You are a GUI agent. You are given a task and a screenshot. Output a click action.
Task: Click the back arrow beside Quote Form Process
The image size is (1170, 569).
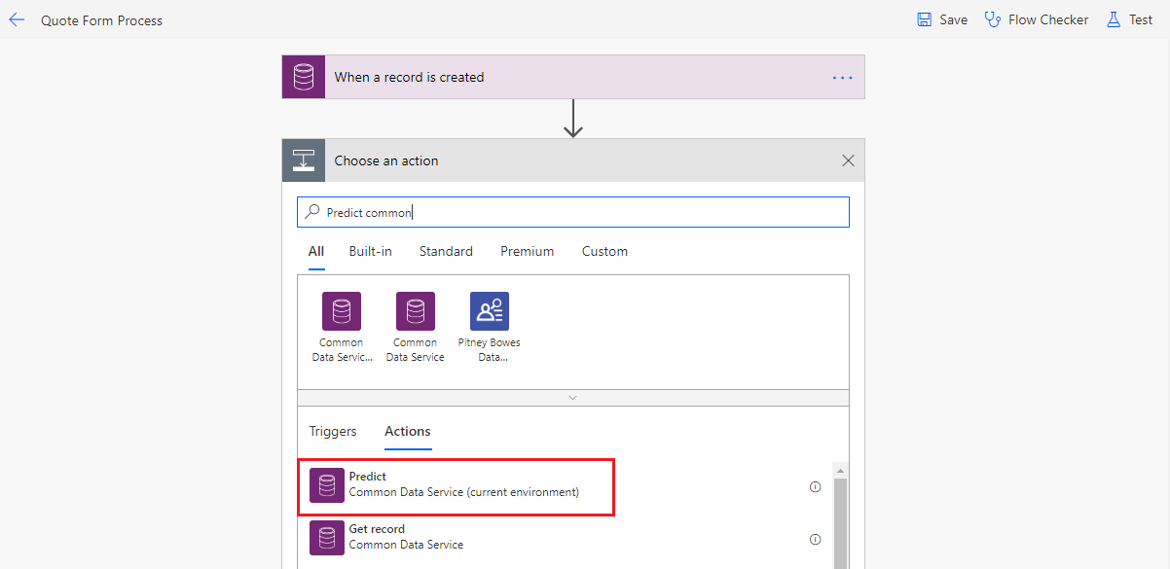[x=18, y=19]
